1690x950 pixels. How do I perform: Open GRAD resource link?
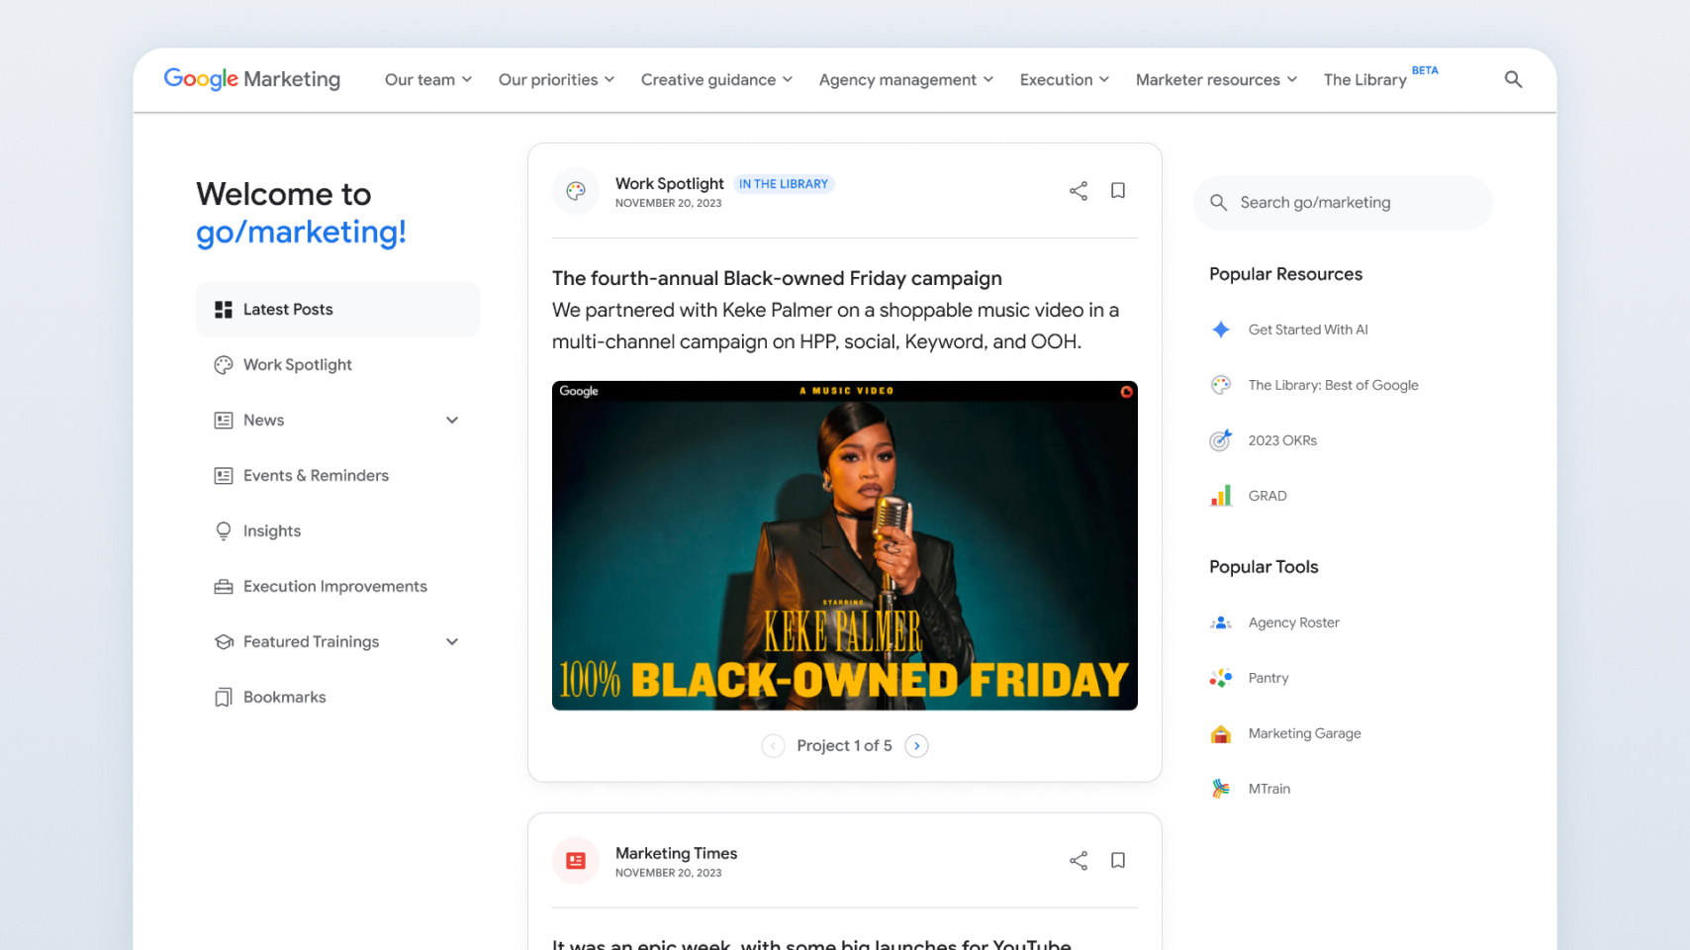(1267, 496)
